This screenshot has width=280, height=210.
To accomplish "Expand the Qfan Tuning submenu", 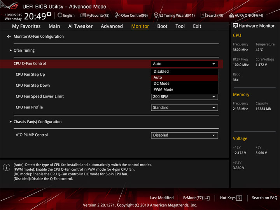I will 24,50.
